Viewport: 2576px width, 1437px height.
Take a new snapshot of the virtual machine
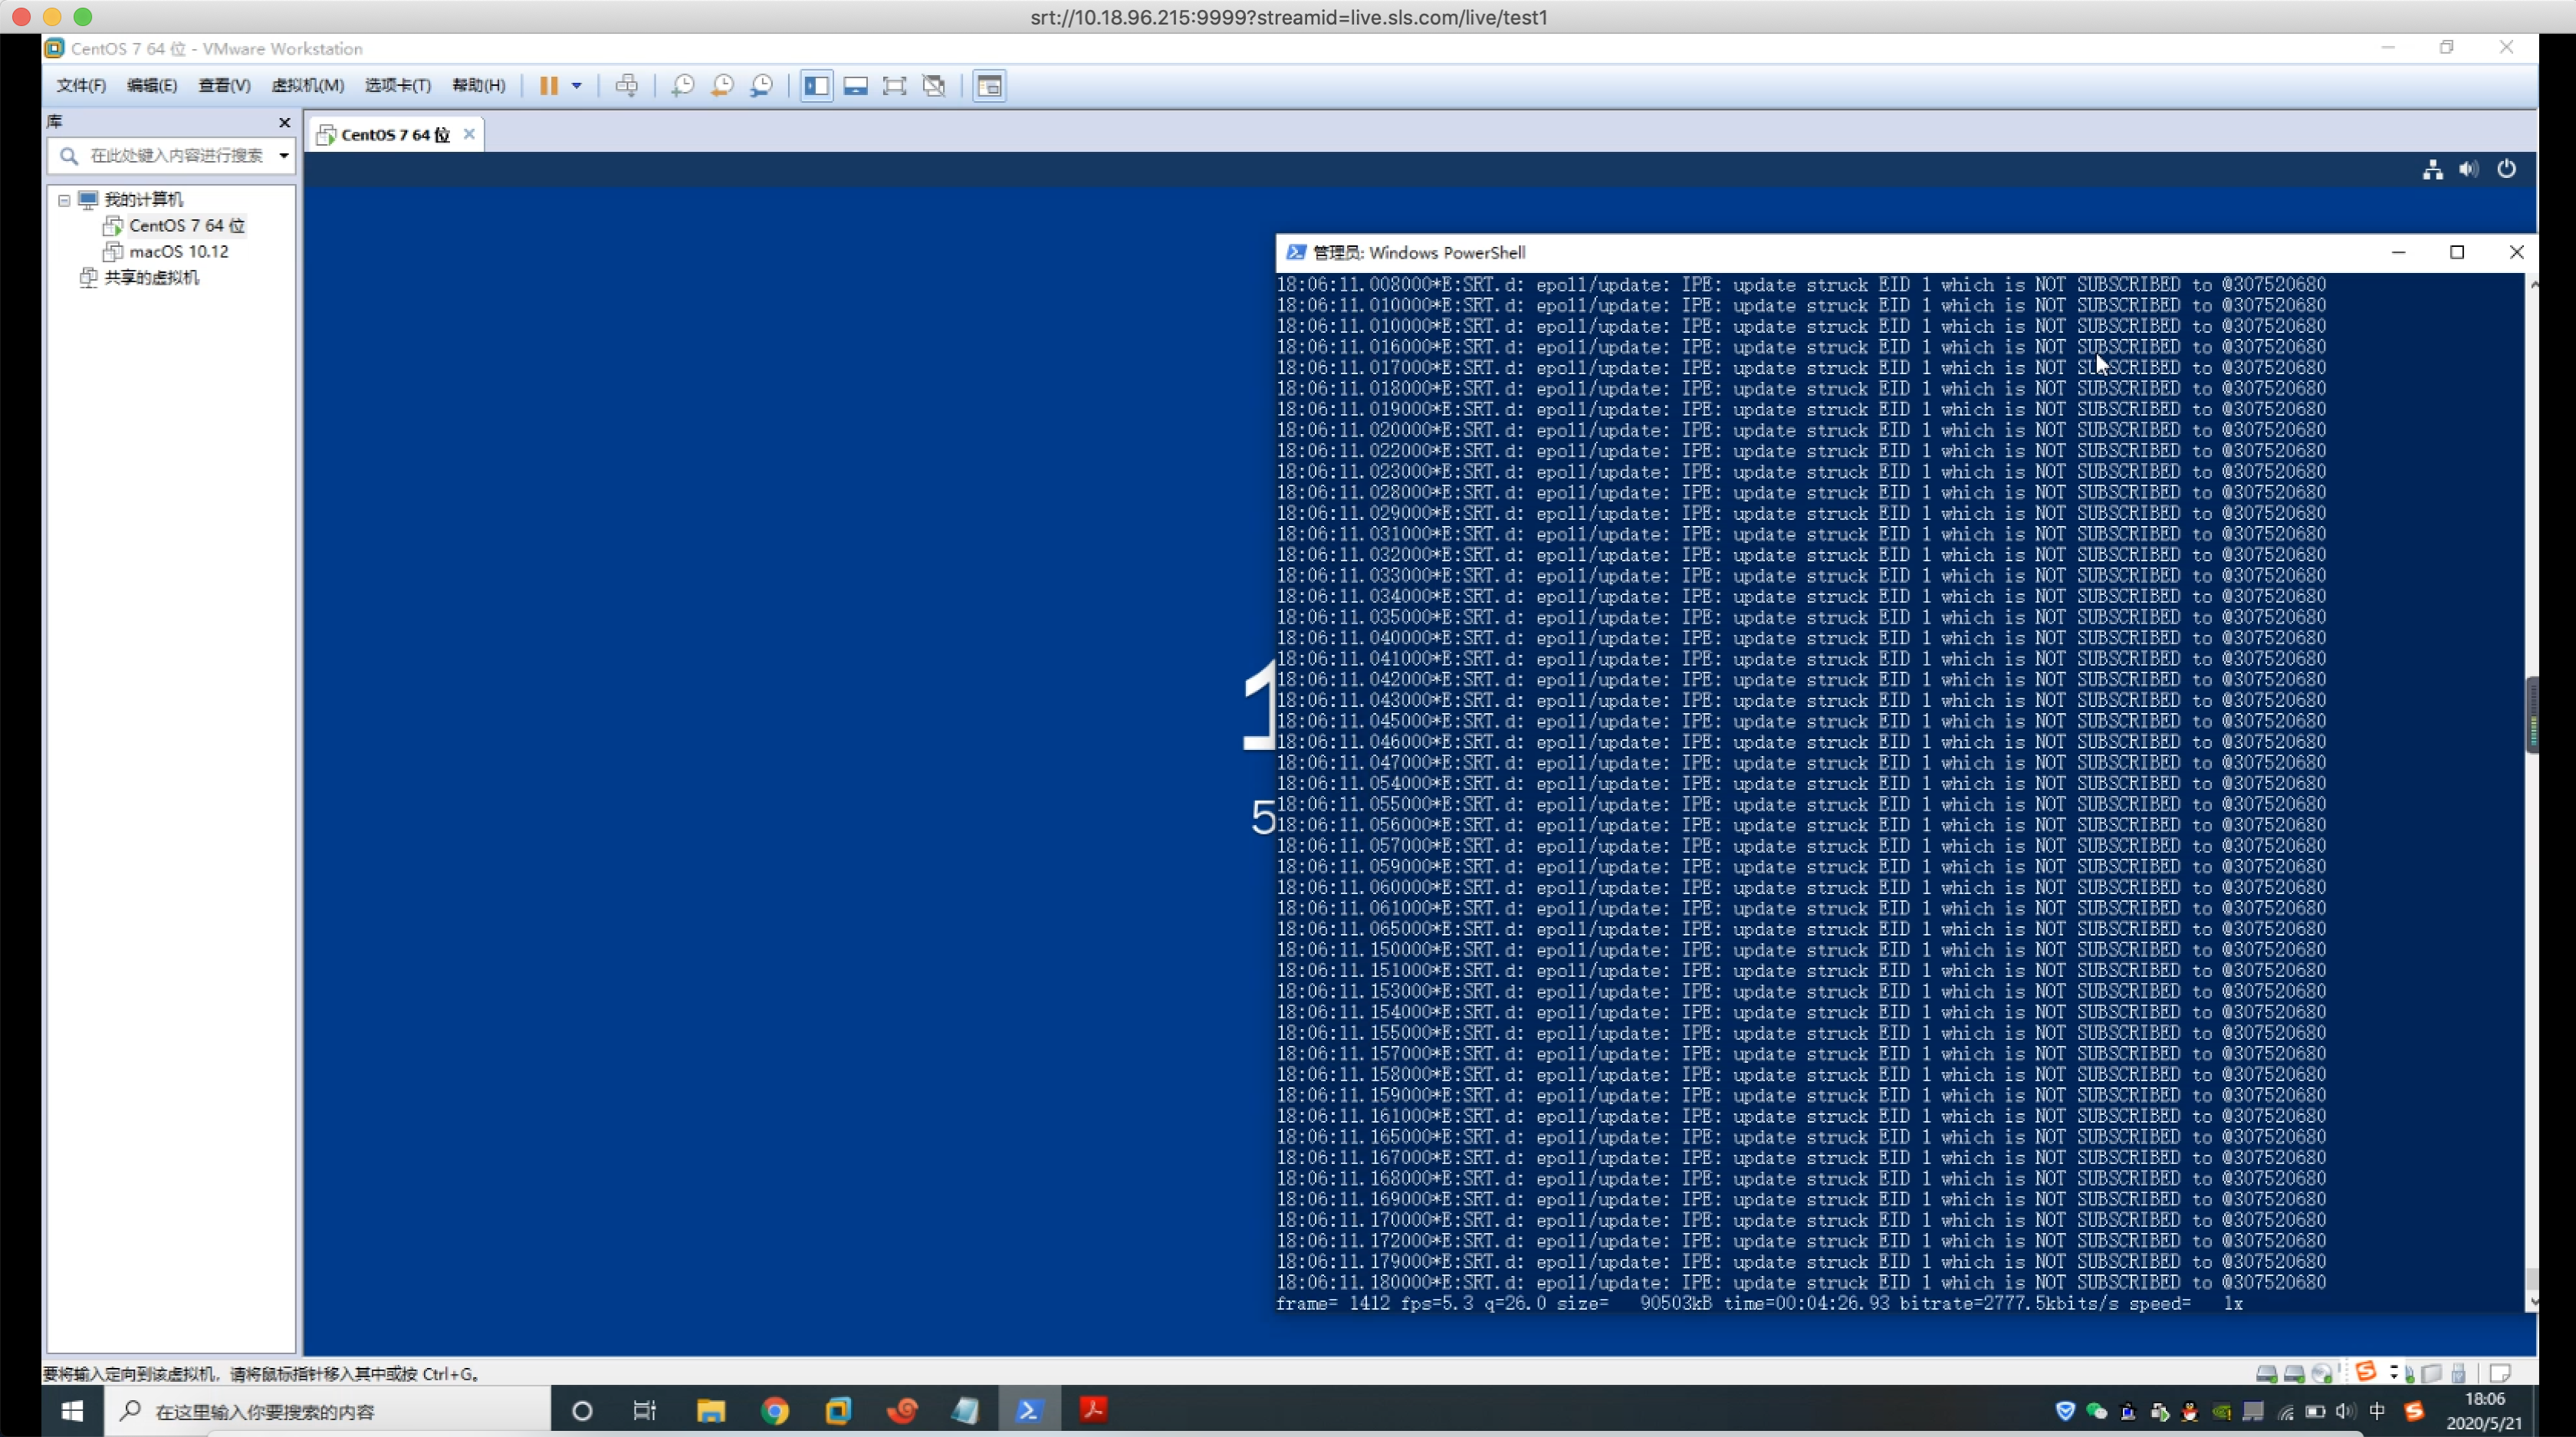click(684, 86)
